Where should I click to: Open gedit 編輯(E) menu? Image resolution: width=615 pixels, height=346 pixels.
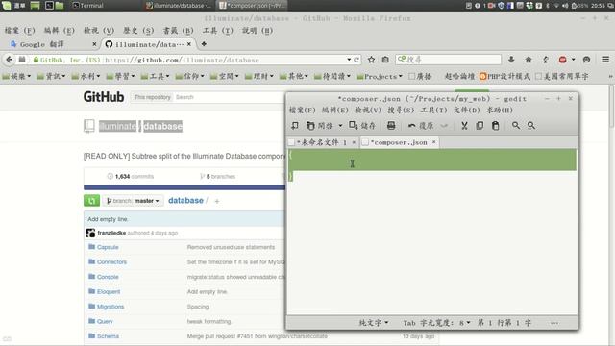[335, 111]
